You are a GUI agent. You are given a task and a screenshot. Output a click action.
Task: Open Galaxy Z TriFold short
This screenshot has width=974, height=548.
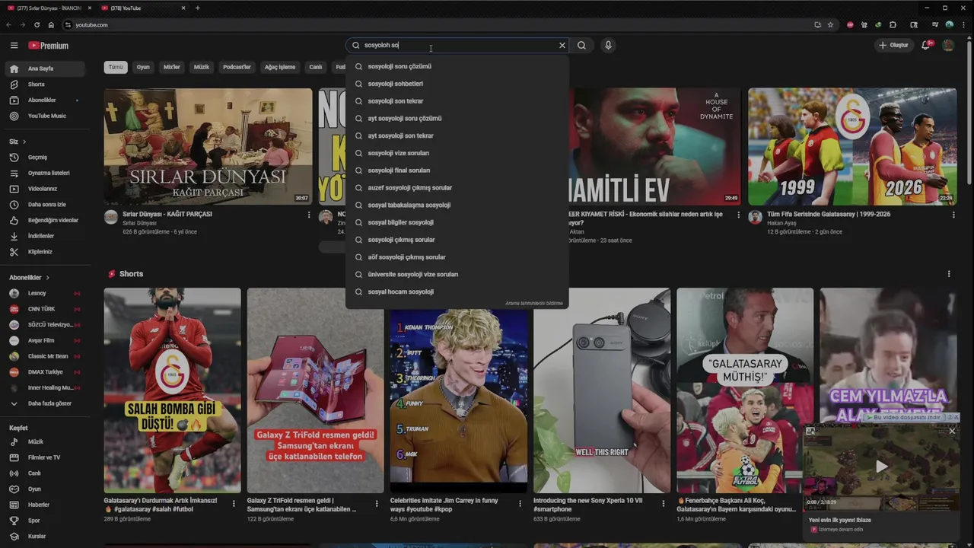[x=315, y=390]
